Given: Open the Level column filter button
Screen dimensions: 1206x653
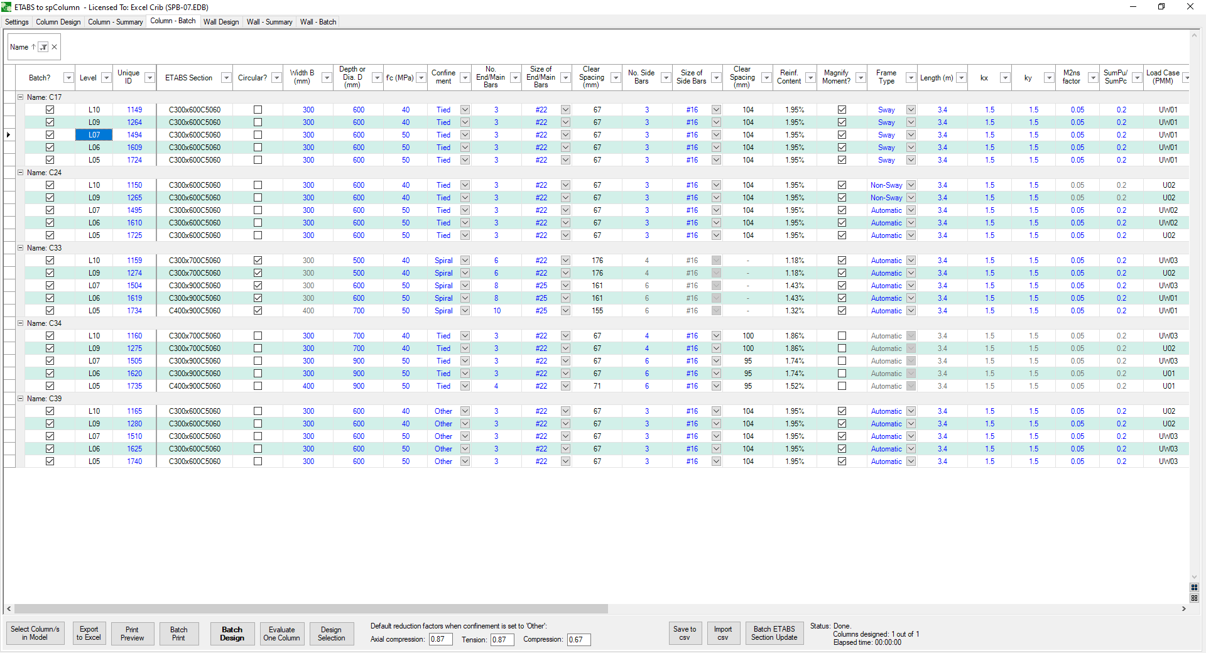Looking at the screenshot, I should tap(106, 78).
